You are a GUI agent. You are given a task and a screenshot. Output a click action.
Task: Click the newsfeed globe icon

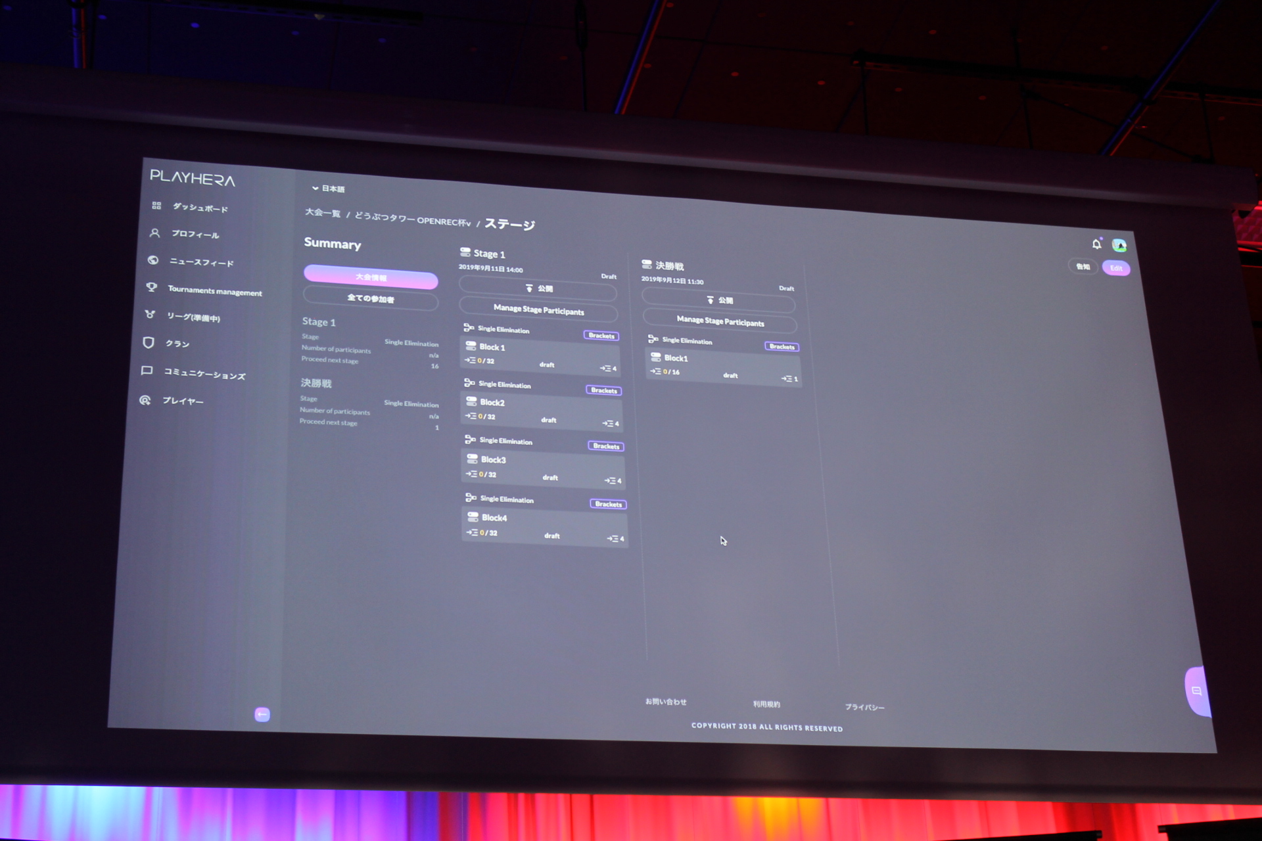[x=153, y=260]
